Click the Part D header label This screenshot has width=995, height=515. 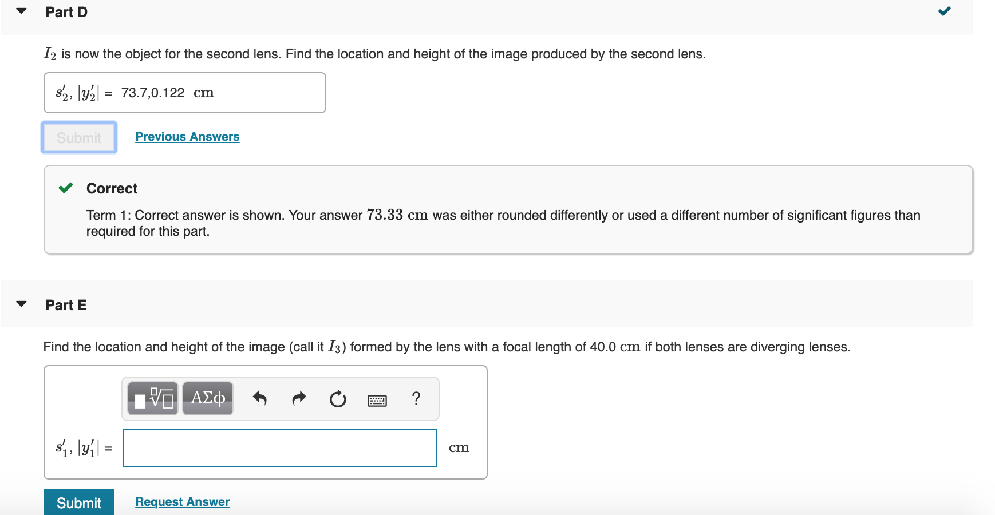[x=66, y=11]
